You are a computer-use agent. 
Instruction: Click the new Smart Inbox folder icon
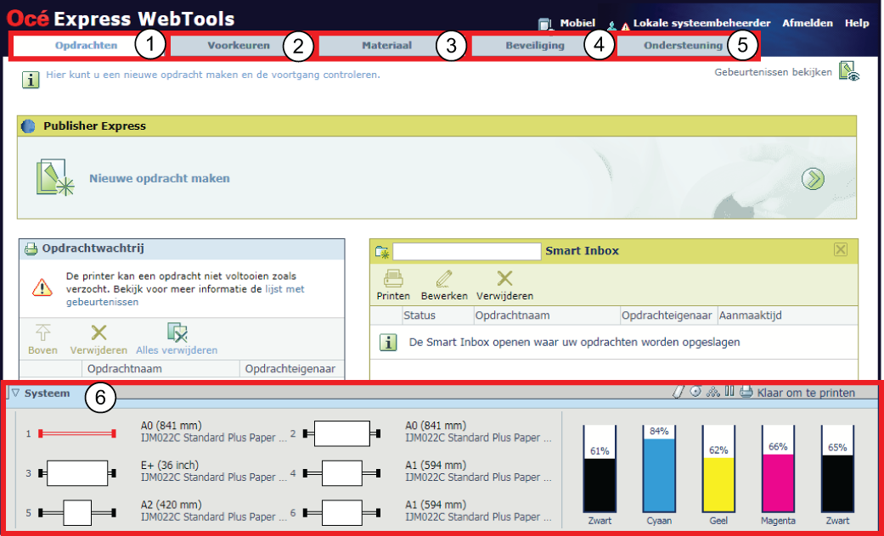[x=382, y=251]
